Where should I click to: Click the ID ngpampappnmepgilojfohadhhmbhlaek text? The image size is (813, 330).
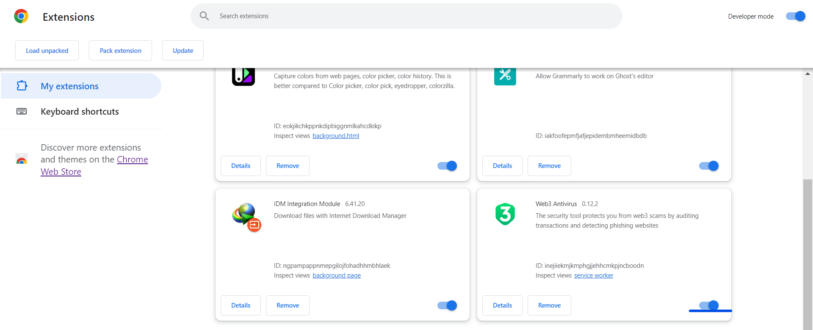tap(332, 266)
